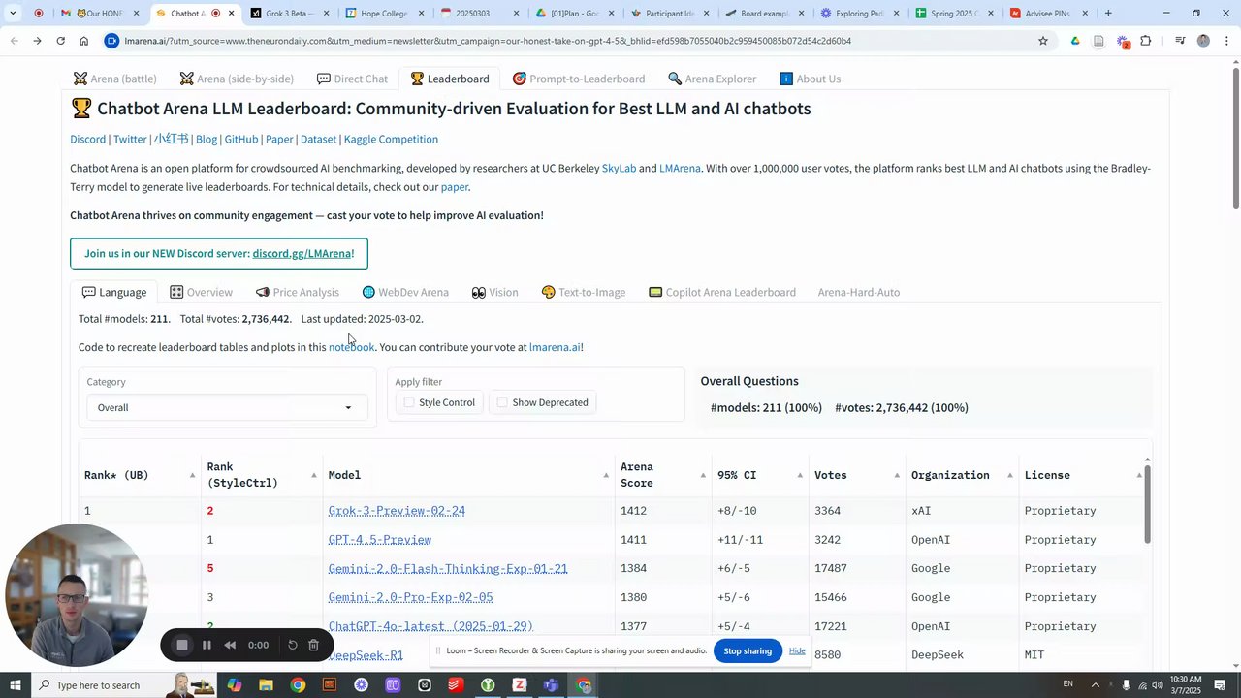
Task: Open the Discord link
Action: coord(87,139)
